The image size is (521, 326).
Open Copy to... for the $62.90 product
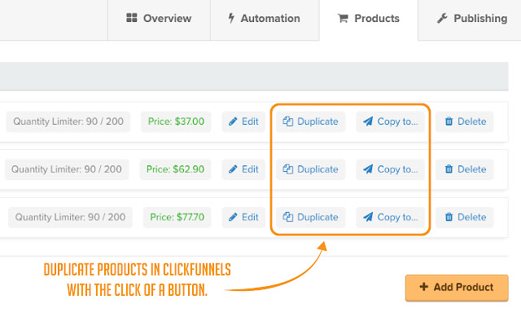pyautogui.click(x=390, y=170)
